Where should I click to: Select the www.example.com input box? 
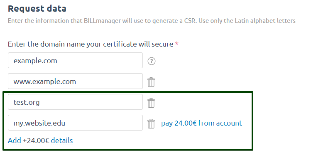coord(76,81)
